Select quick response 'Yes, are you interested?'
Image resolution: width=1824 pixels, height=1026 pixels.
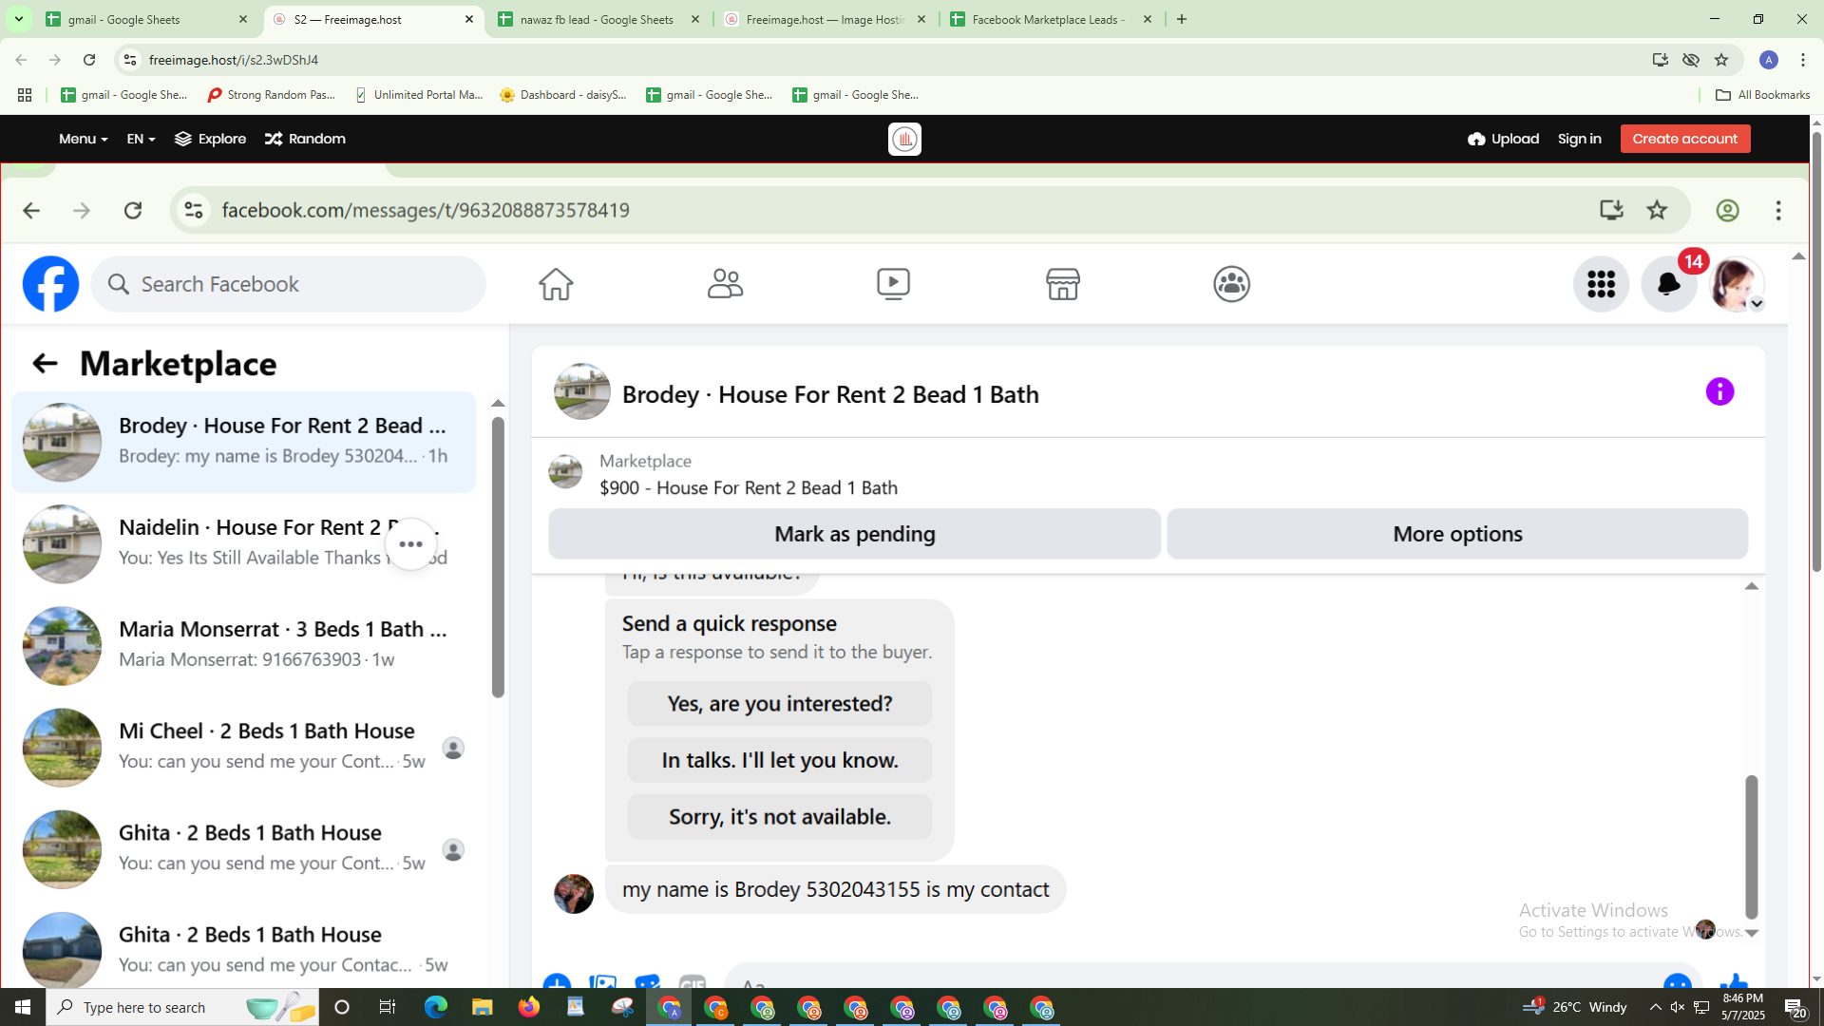[779, 704]
